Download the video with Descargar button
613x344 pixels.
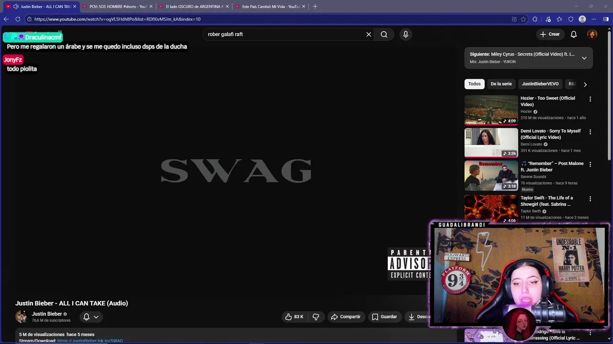[418, 317]
